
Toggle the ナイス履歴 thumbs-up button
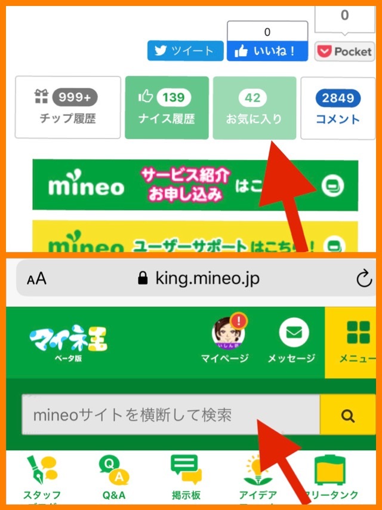167,107
